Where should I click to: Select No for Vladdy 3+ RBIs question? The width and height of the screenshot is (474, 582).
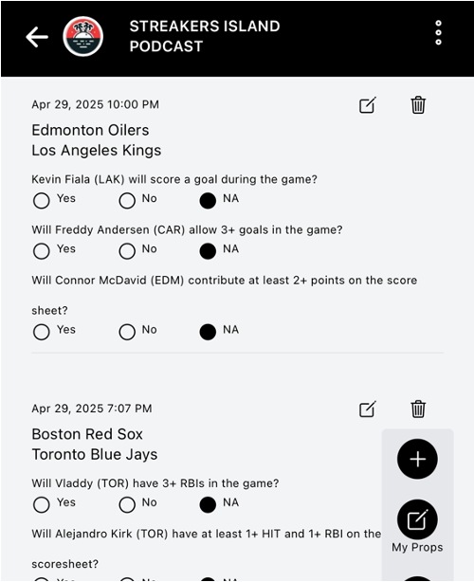[127, 505]
